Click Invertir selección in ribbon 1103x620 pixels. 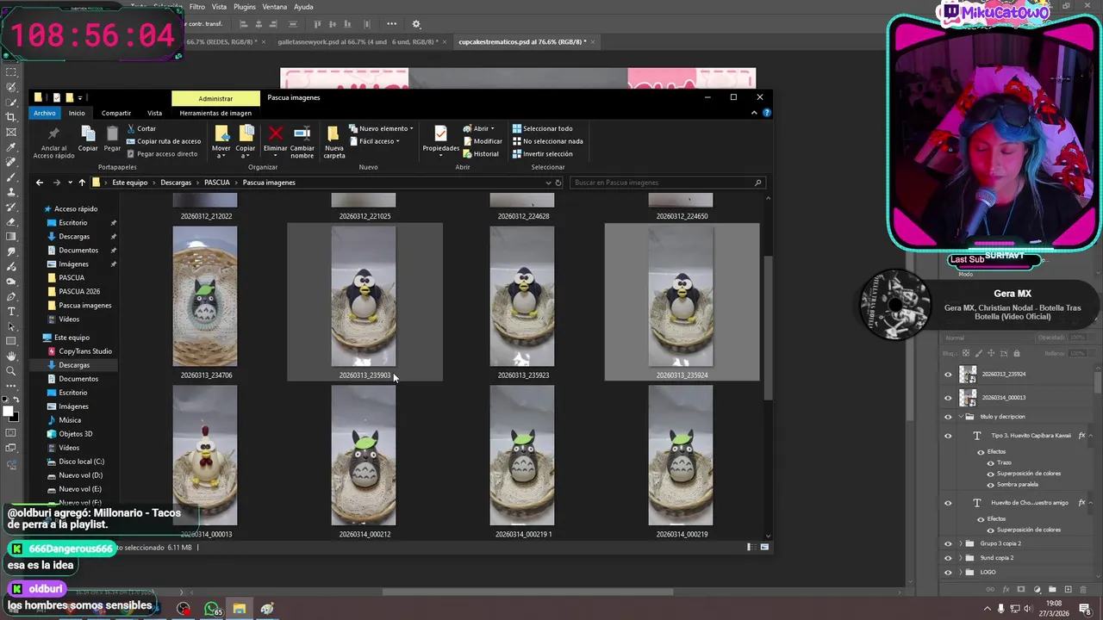tap(542, 154)
